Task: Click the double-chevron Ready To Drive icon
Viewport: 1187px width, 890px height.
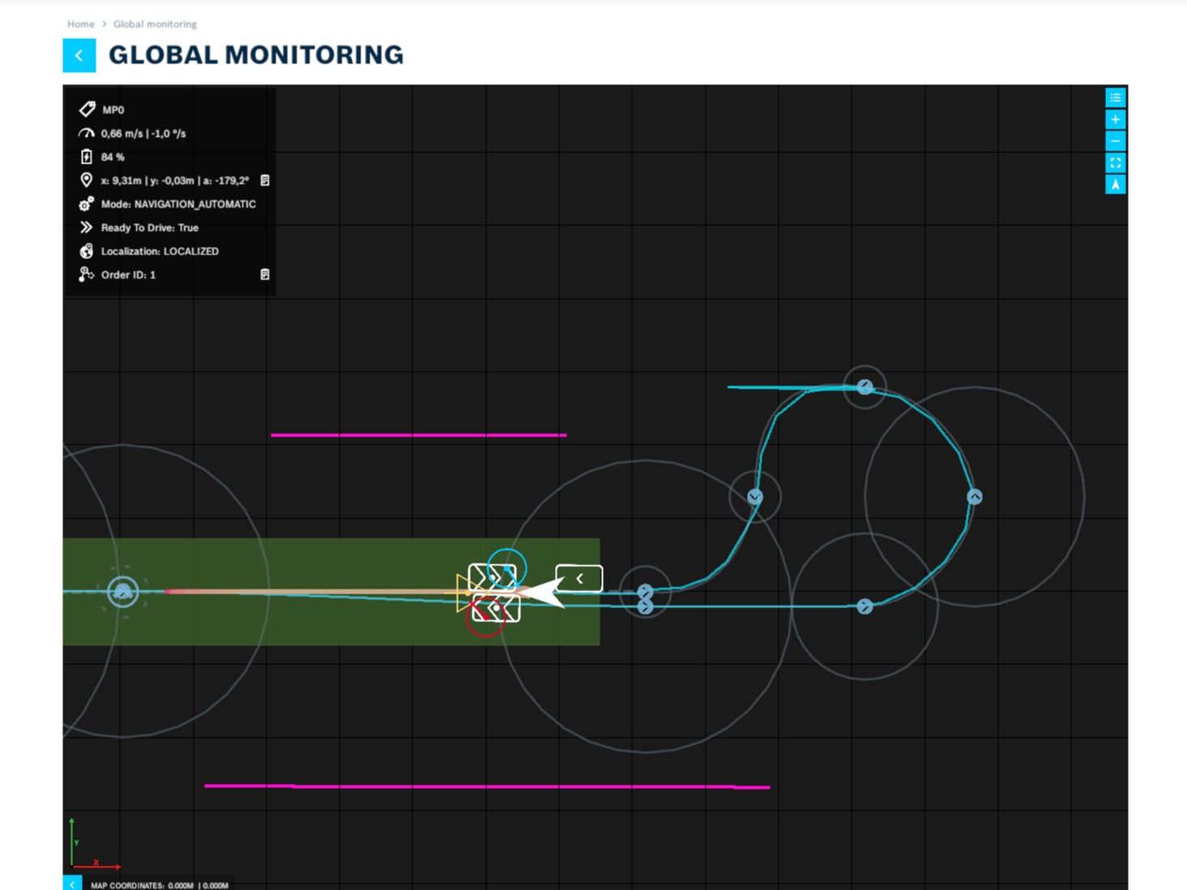Action: [87, 227]
